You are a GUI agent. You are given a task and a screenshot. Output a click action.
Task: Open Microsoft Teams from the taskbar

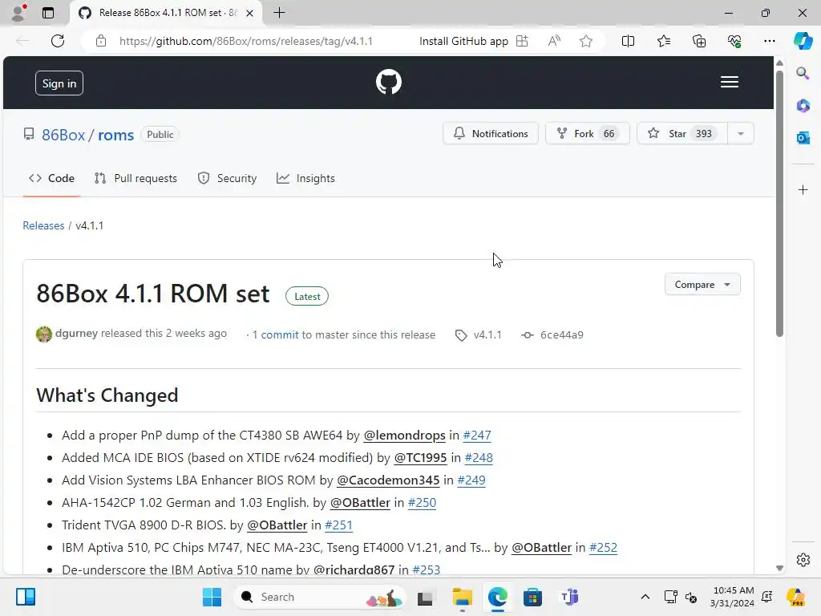point(568,597)
